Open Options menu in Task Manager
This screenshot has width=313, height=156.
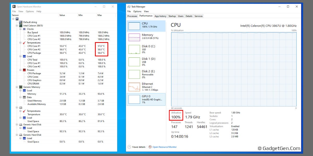(x=137, y=11)
